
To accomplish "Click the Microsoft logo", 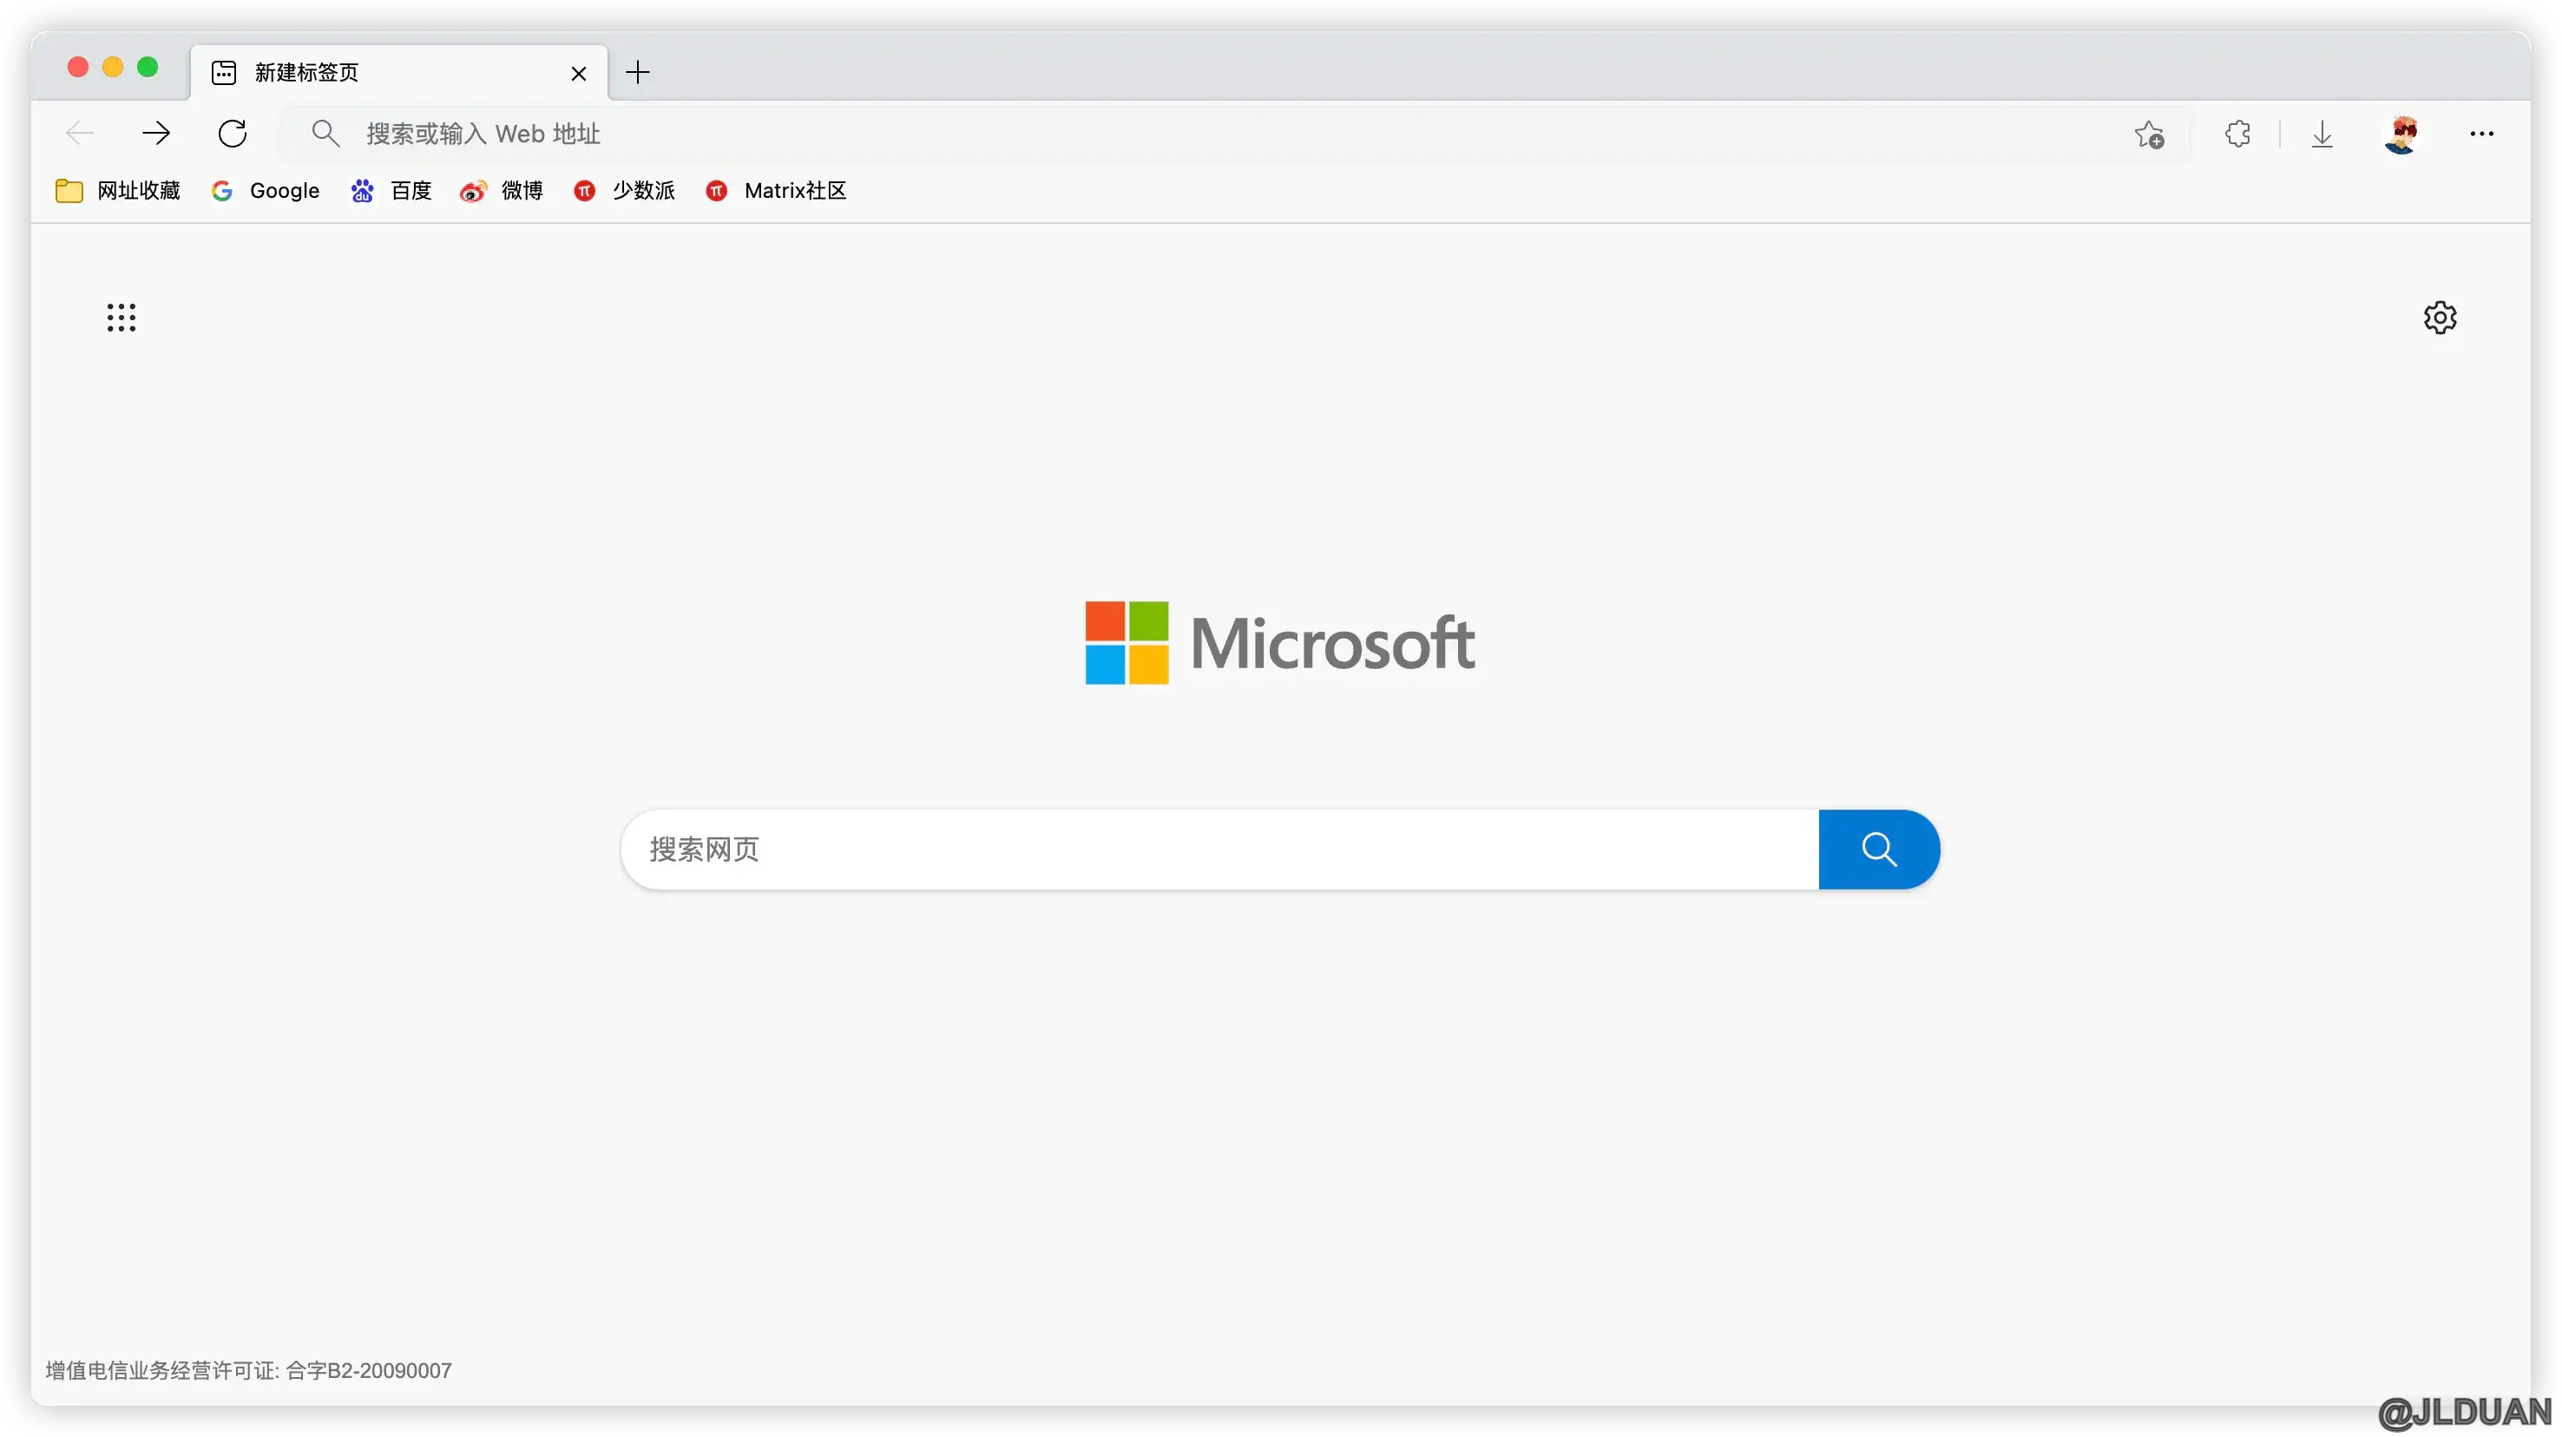I will point(1280,642).
